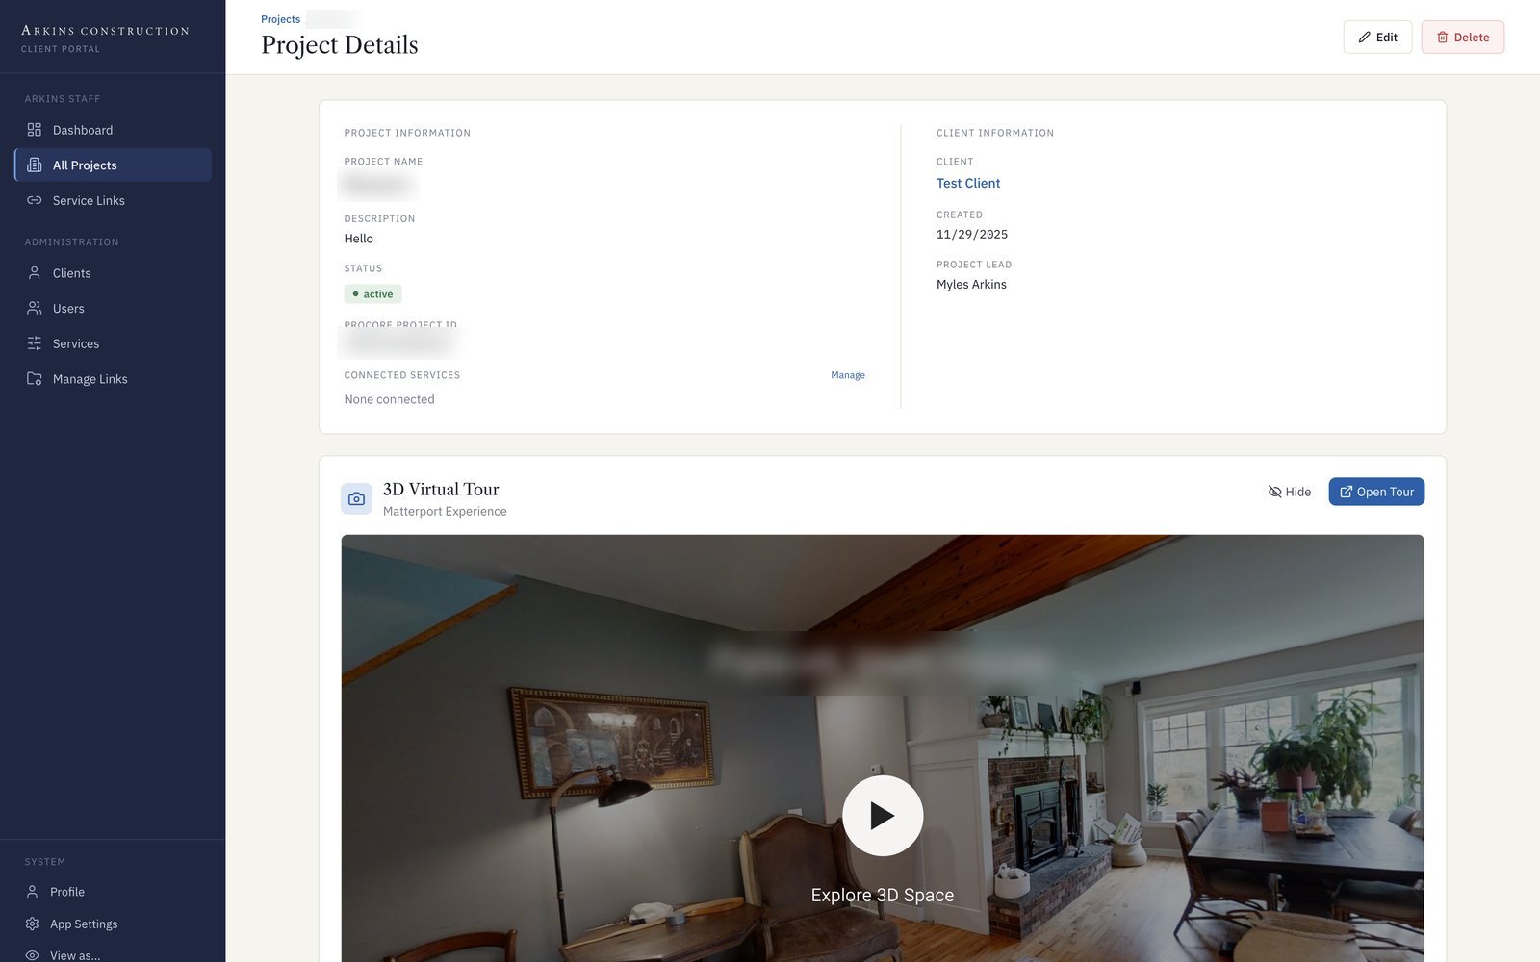Select All Projects in sidebar
Screen dimensions: 1540x962
[x=113, y=165]
